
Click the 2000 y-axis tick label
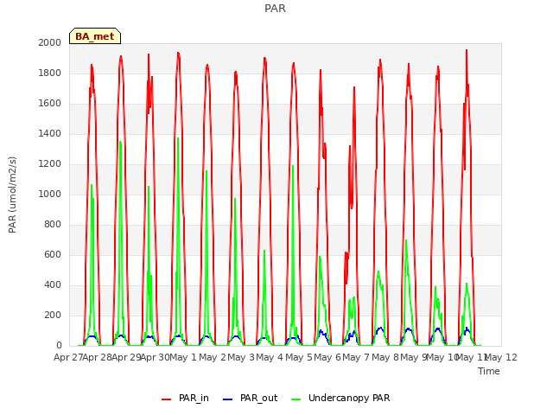click(x=50, y=42)
